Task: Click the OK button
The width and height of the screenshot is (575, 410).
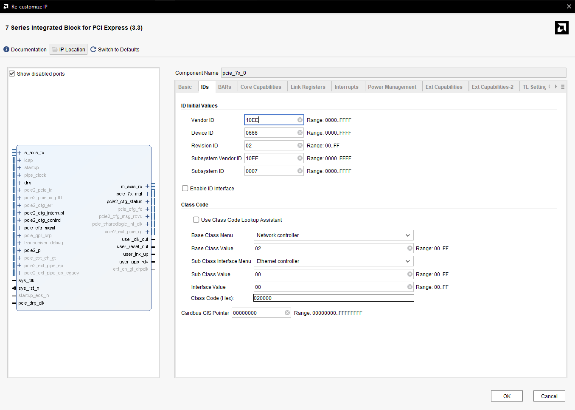Action: click(507, 396)
